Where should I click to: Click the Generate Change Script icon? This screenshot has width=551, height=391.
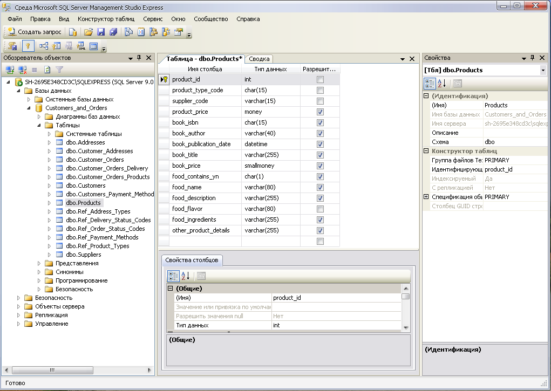(x=11, y=46)
